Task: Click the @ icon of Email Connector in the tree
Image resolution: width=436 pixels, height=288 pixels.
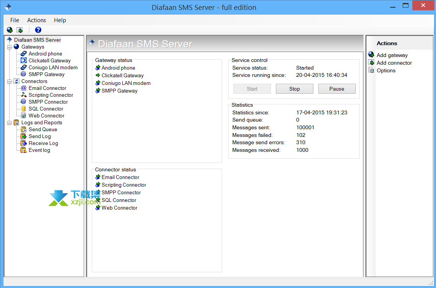Action: [24, 88]
